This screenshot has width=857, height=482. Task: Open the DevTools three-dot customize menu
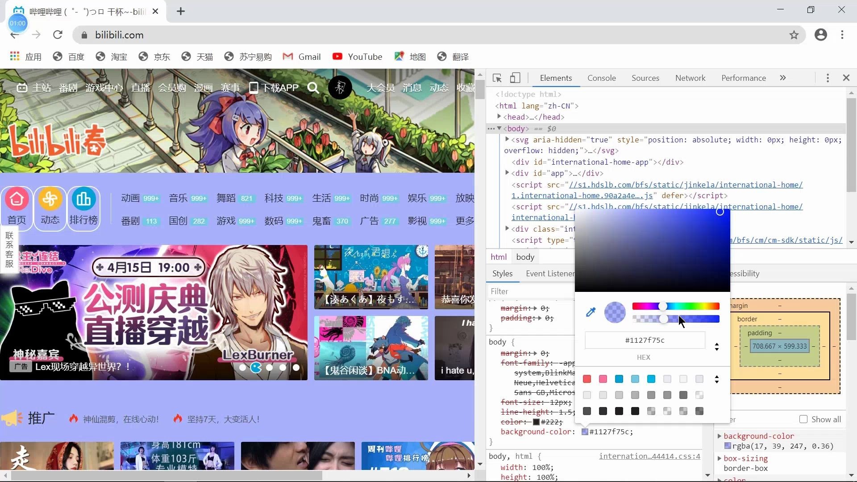pyautogui.click(x=828, y=78)
